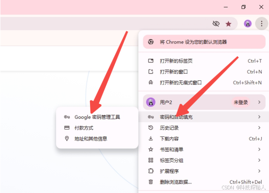Expand the 用户2 profile submenu arrow

pos(259,102)
